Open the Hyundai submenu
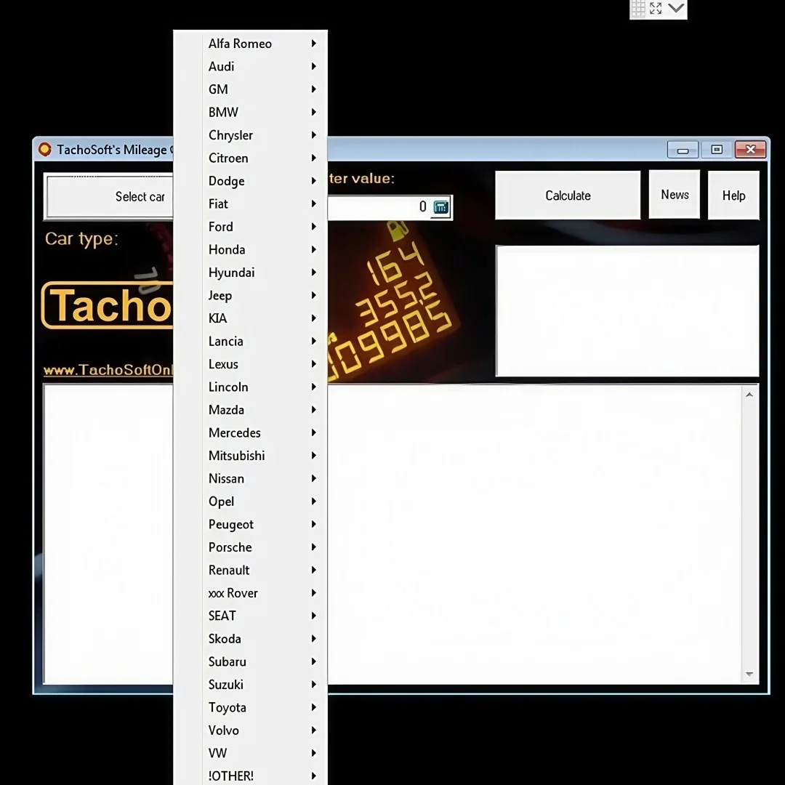The height and width of the screenshot is (785, 785). point(250,273)
